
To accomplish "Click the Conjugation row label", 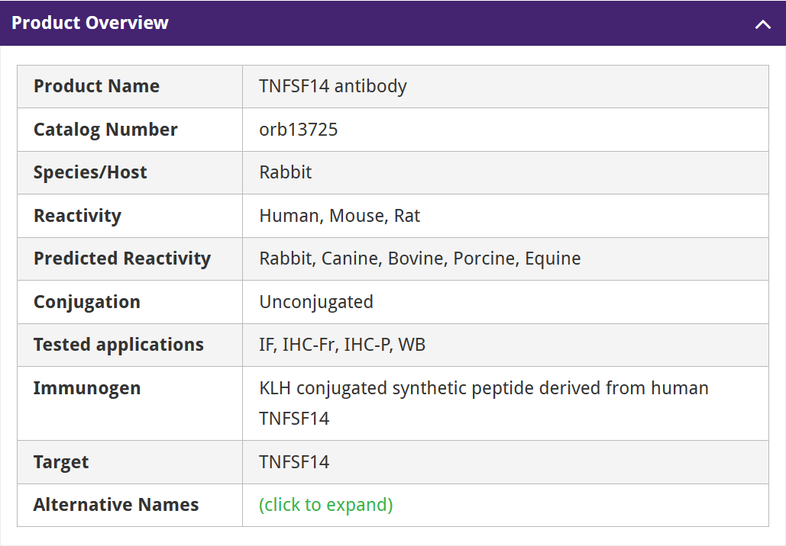I will tap(87, 302).
